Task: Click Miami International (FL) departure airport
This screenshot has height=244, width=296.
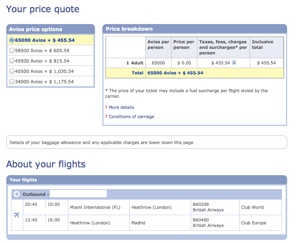Action: click(95, 207)
